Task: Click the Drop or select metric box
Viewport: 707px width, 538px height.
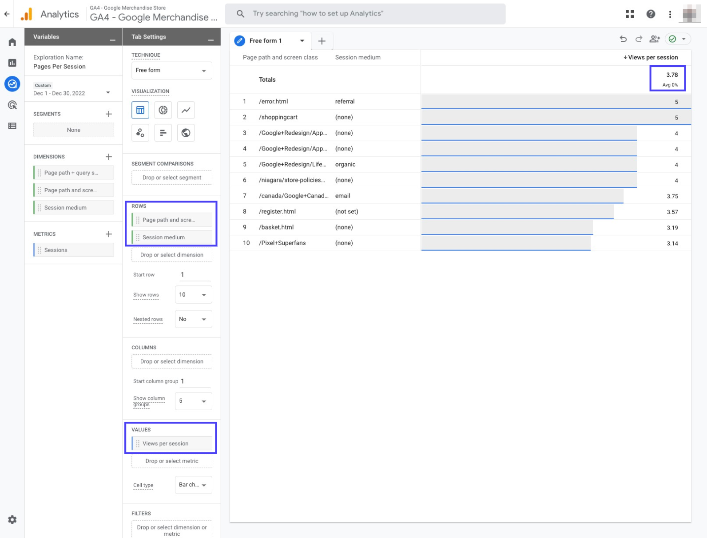Action: coord(171,461)
